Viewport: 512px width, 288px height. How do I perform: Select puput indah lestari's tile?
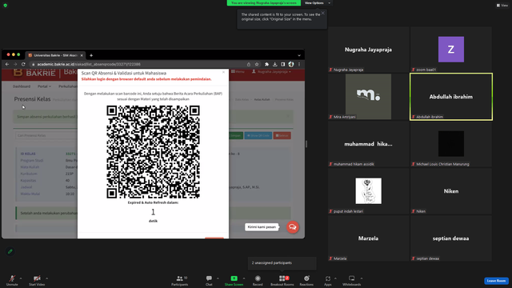click(x=368, y=191)
